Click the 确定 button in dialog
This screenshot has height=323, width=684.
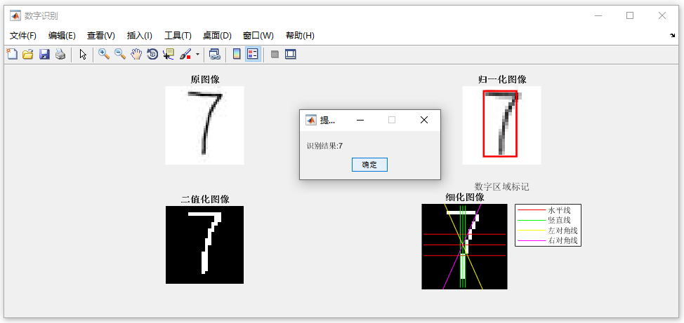[x=369, y=165]
